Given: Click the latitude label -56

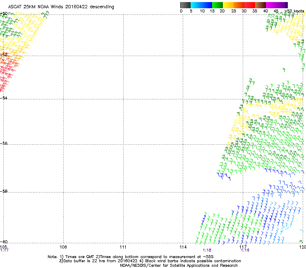Looking at the screenshot, I should pos(4,143).
